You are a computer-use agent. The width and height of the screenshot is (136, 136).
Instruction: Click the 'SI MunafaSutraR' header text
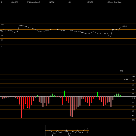(x=33, y=2)
